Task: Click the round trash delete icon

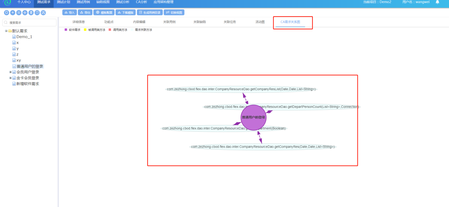Action: tap(31, 12)
